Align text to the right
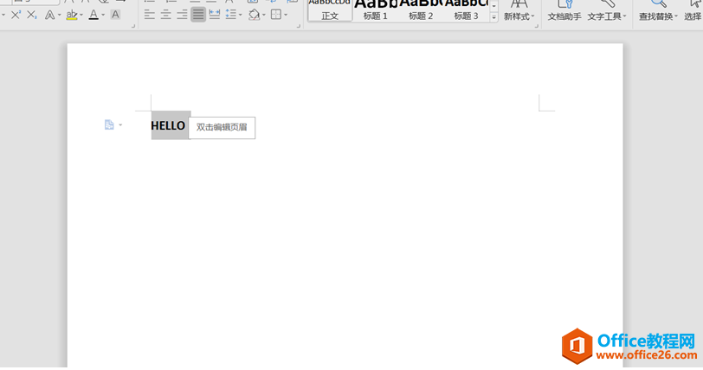This screenshot has width=703, height=370. tap(182, 15)
